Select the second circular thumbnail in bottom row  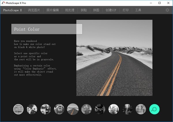(x=32, y=109)
